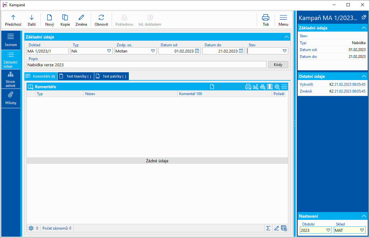Open Přílohy attachments in sidebar
Screen dimensions: 370x238
pos(11,99)
